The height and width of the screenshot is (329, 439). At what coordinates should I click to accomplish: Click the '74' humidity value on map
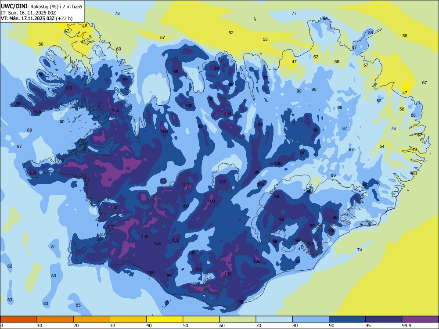[360, 250]
